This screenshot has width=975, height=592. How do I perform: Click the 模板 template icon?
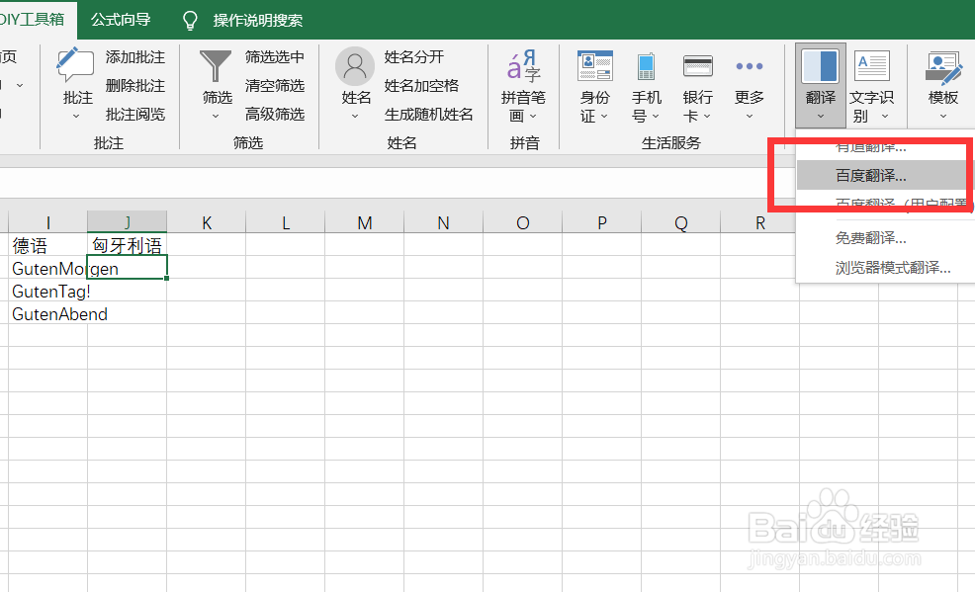coord(943,68)
